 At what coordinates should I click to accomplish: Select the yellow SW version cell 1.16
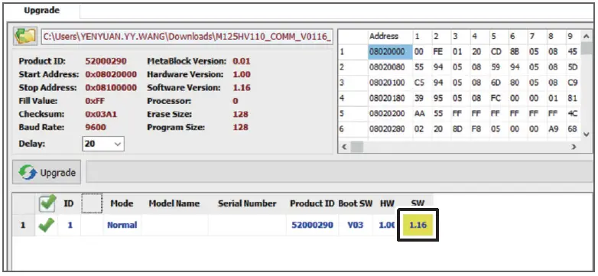pyautogui.click(x=418, y=225)
